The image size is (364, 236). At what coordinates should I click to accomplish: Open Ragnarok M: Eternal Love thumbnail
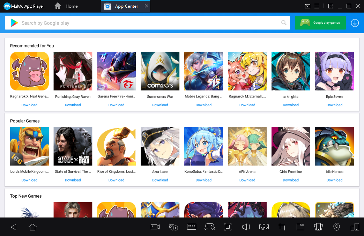[x=247, y=71]
